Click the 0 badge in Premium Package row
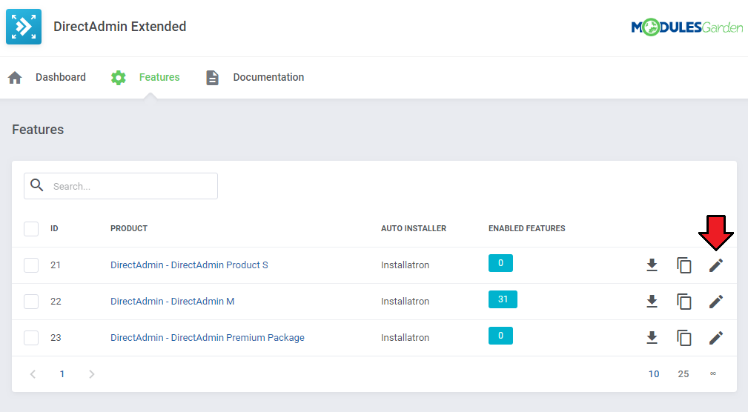 (x=500, y=336)
